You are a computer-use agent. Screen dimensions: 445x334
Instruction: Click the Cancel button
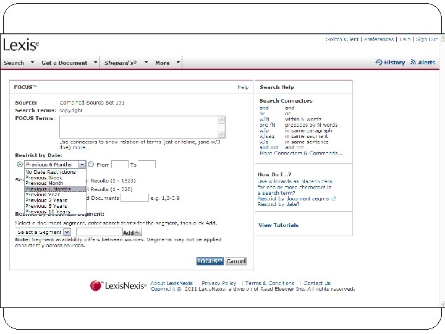(x=236, y=261)
